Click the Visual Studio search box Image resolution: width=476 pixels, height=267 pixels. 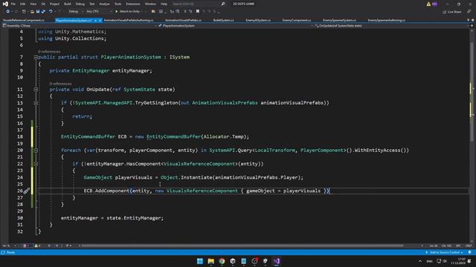(199, 4)
